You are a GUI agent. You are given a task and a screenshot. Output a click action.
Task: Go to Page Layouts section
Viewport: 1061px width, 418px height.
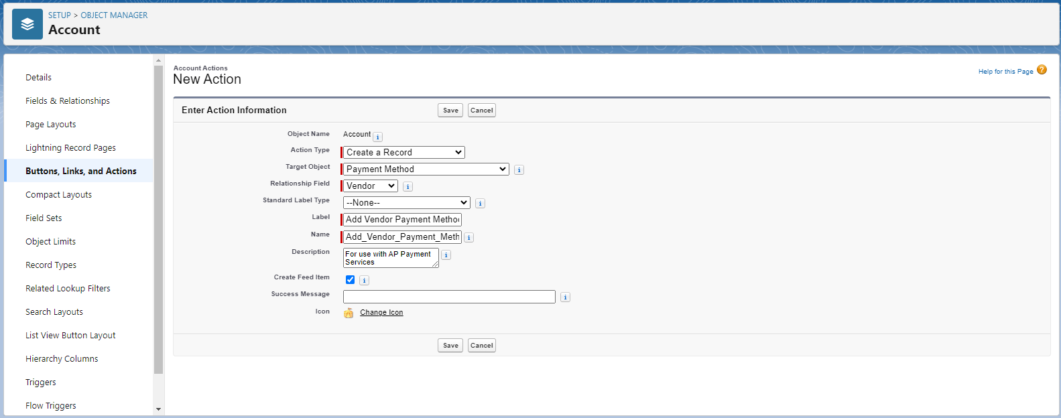click(51, 125)
